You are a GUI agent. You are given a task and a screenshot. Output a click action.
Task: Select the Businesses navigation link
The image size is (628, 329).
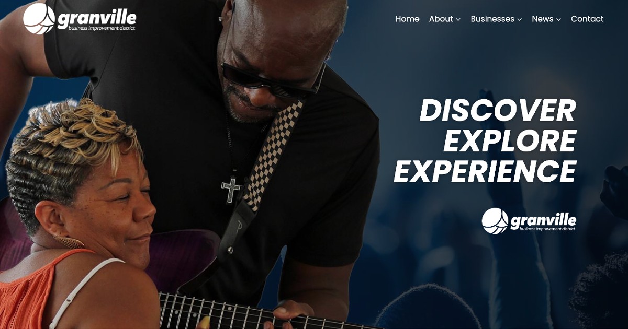tap(492, 19)
